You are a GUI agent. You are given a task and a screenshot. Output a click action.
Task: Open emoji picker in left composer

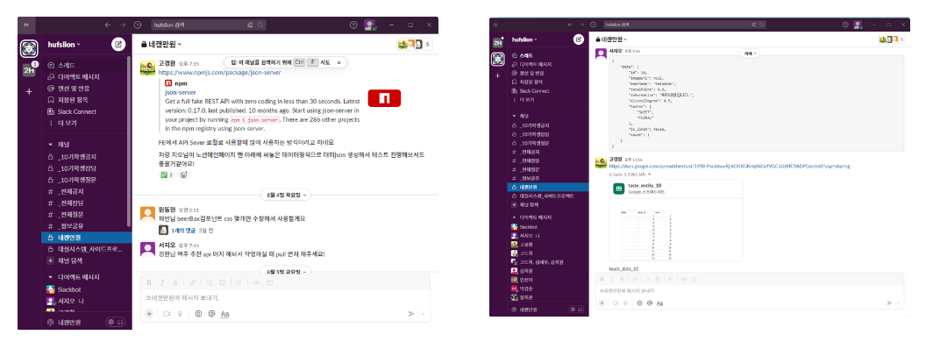coord(199,313)
